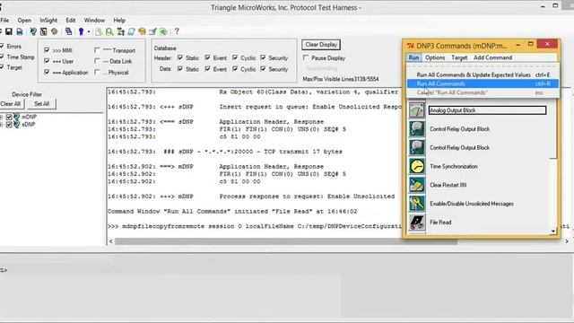Image resolution: width=574 pixels, height=323 pixels.
Task: Uncheck the +++ User layer checkbox
Action: [x=47, y=61]
